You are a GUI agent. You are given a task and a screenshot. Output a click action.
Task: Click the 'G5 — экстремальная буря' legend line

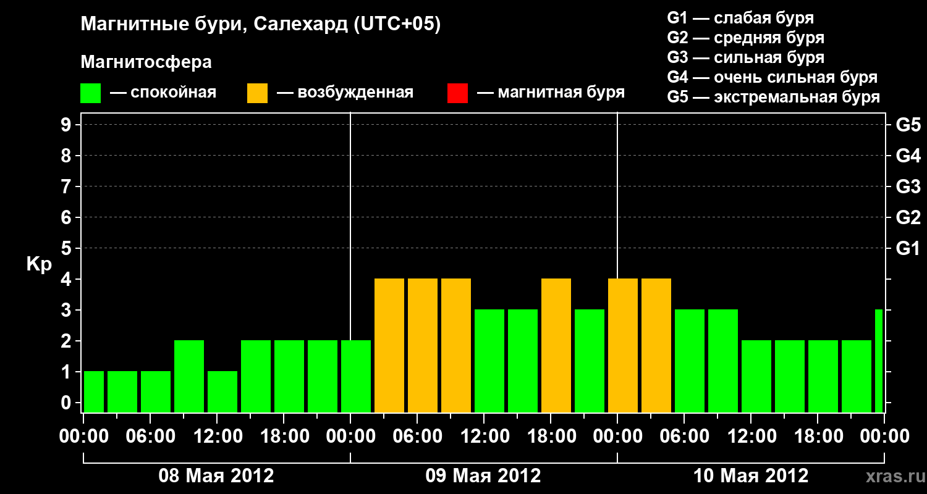pyautogui.click(x=773, y=97)
